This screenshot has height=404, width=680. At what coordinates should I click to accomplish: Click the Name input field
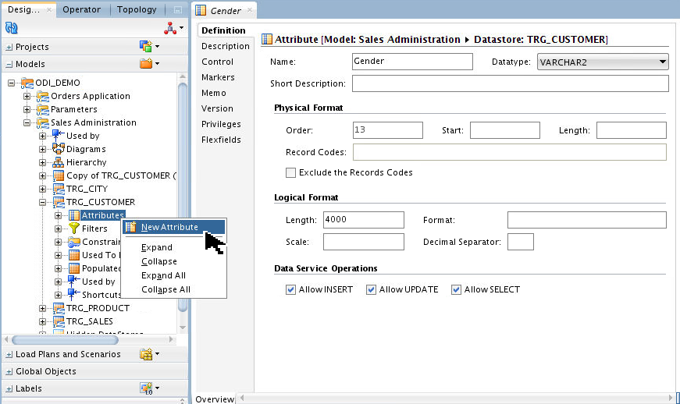(x=412, y=62)
